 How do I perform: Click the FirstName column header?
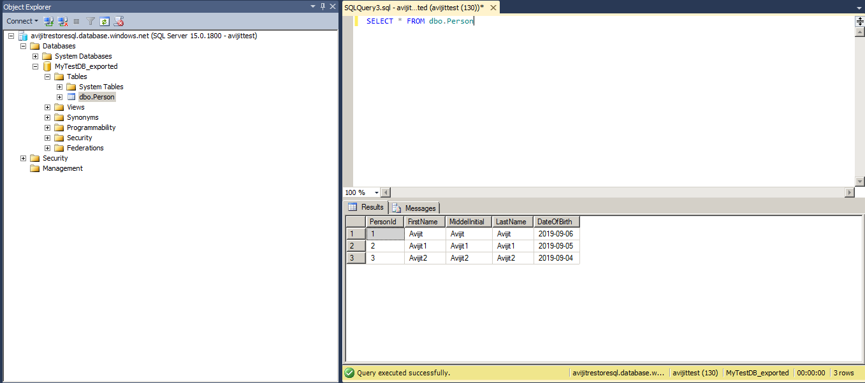tap(423, 222)
